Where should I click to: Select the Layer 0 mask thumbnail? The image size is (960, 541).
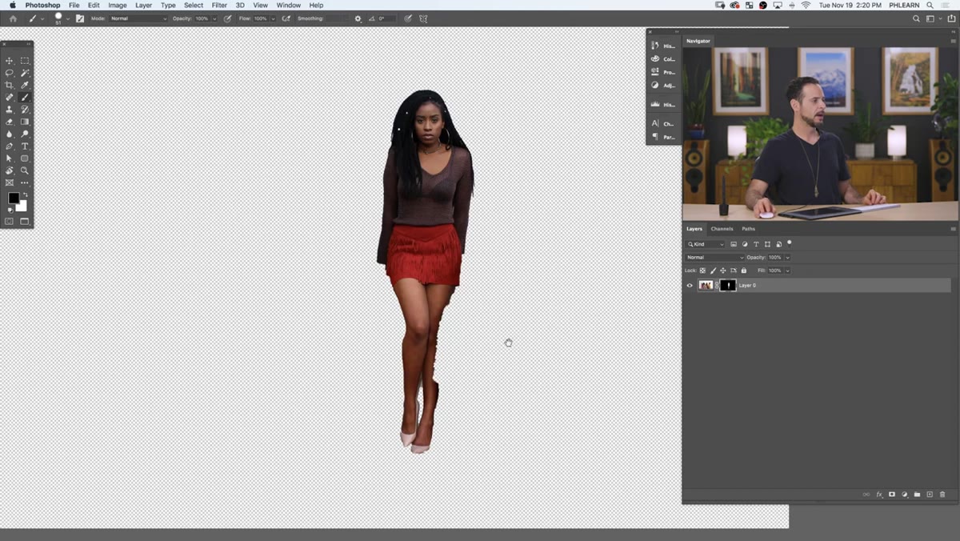728,286
